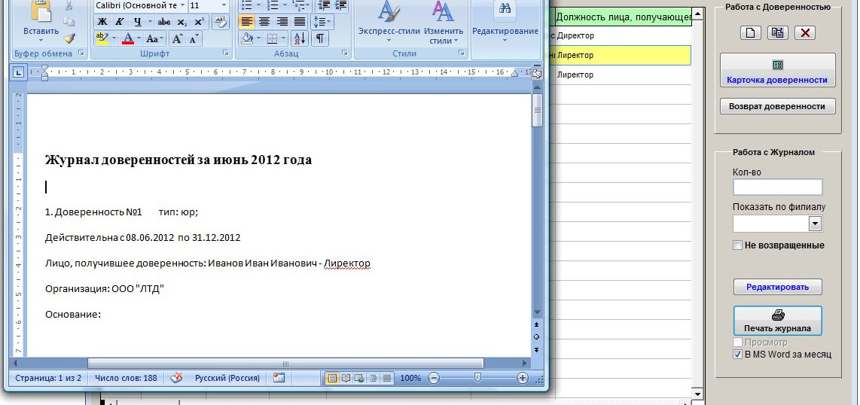
Task: Open the Изменить стили menu
Action: [x=443, y=22]
